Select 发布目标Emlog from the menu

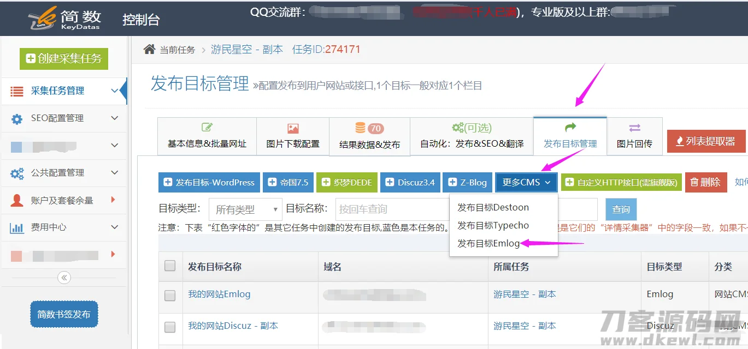488,243
